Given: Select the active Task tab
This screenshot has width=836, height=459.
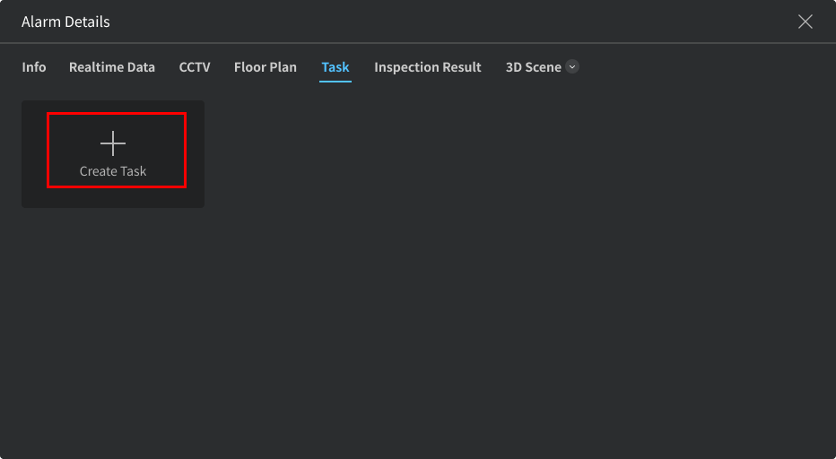Looking at the screenshot, I should (335, 67).
